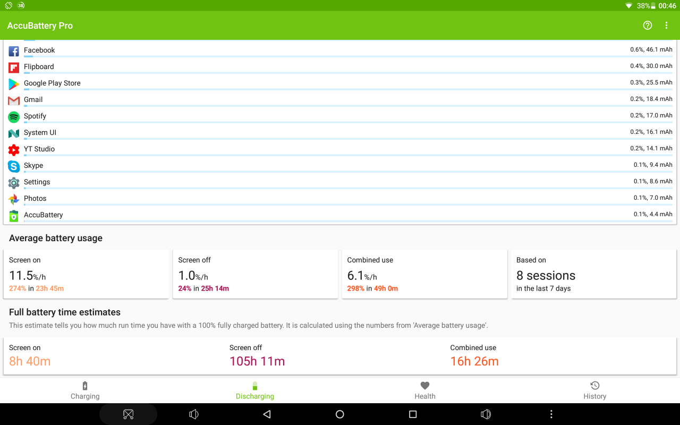Open the Screen on usage card
680x425 pixels.
pyautogui.click(x=86, y=274)
